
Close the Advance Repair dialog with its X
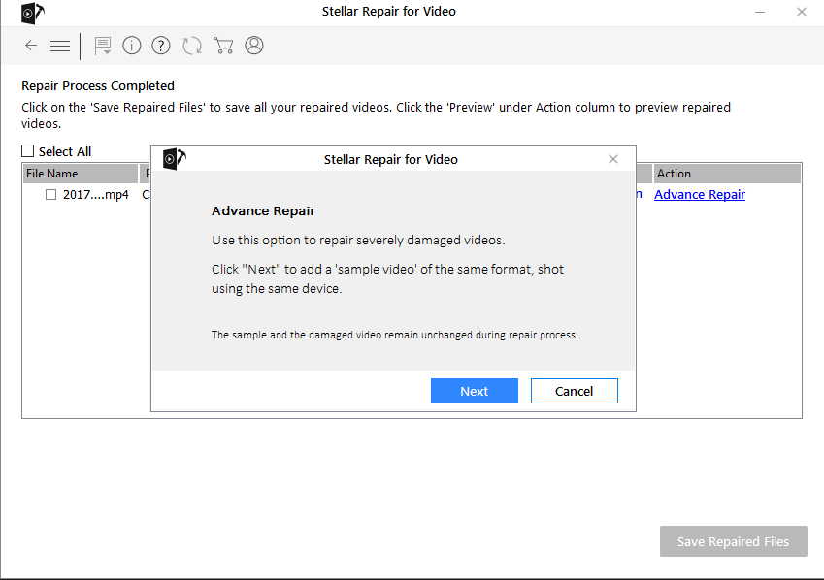pos(612,158)
